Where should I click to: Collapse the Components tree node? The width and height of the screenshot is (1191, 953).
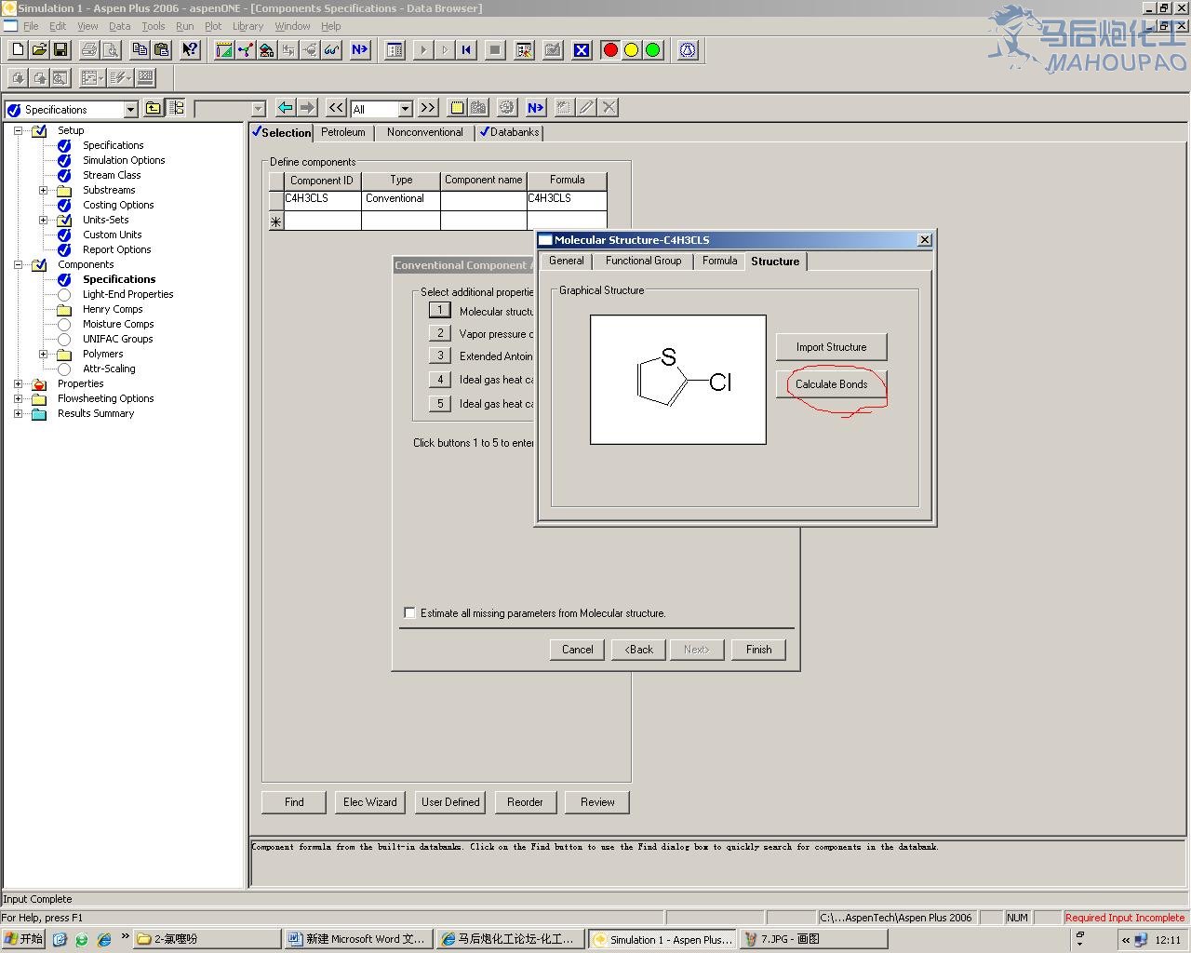[18, 264]
